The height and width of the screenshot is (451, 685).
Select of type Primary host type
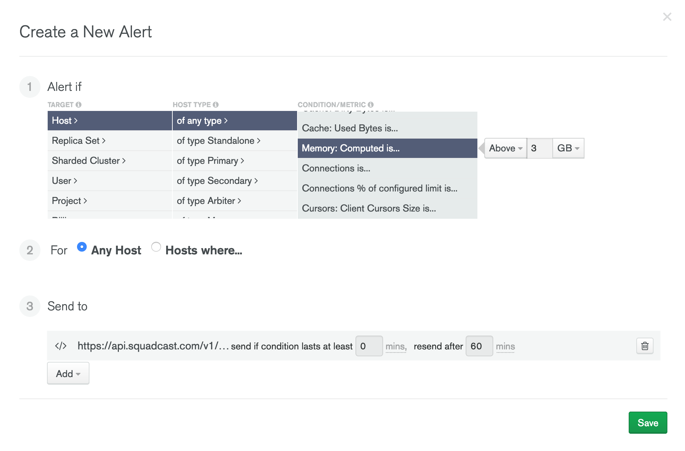pyautogui.click(x=210, y=161)
